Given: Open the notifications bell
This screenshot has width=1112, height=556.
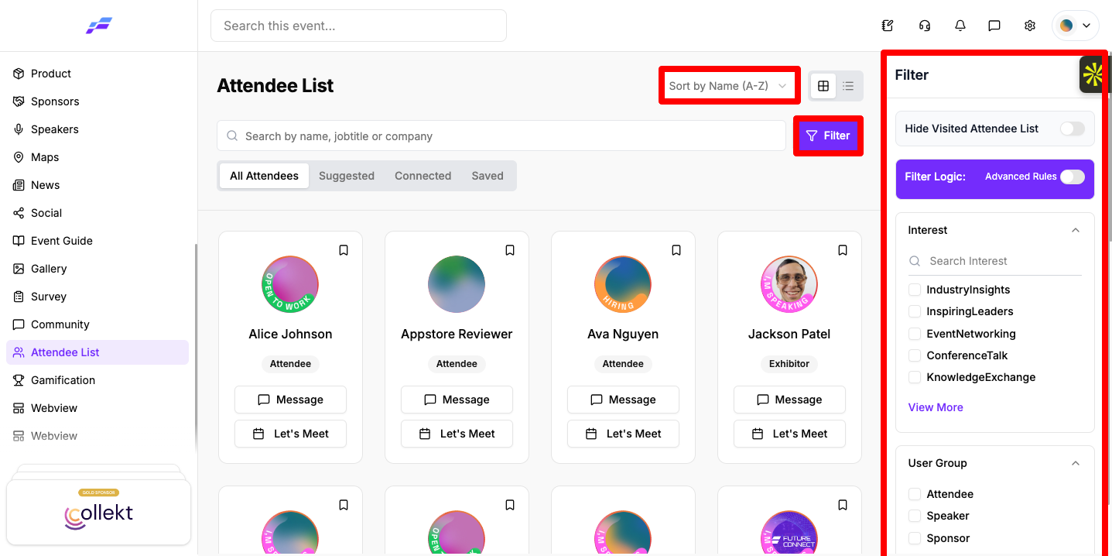Looking at the screenshot, I should 960,26.
